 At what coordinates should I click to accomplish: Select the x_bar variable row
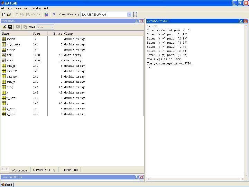pyautogui.click(x=72, y=98)
